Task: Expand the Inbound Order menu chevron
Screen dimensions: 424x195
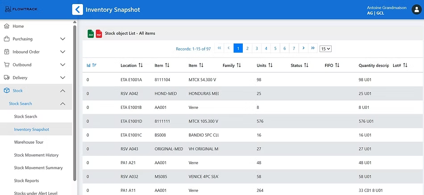Action: pyautogui.click(x=63, y=52)
